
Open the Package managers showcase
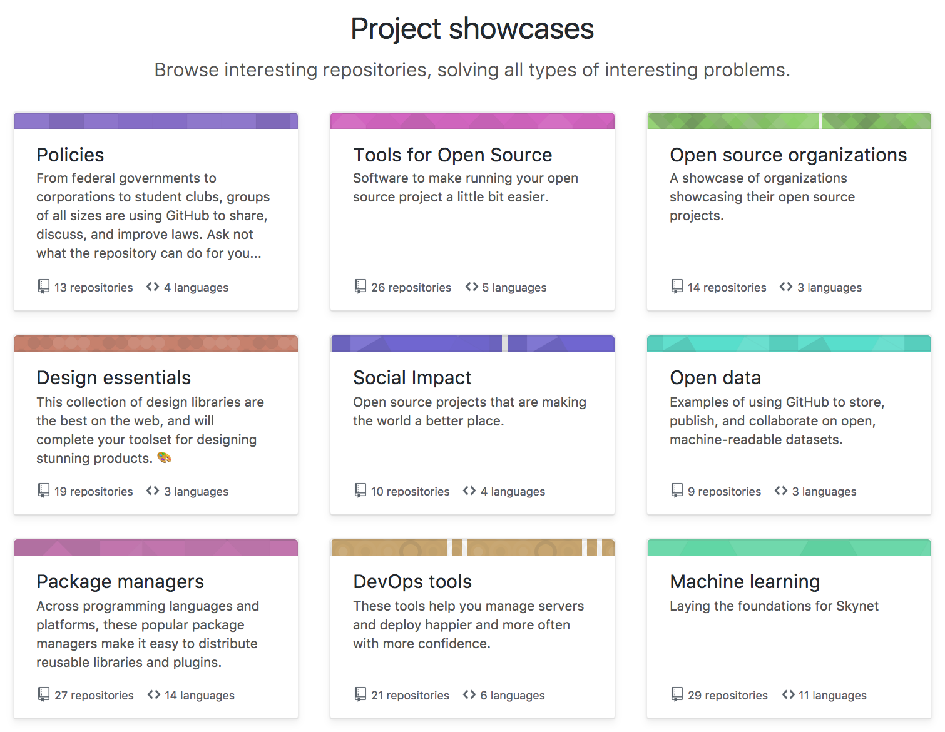(x=120, y=581)
